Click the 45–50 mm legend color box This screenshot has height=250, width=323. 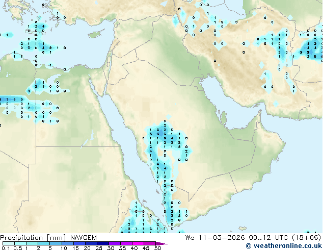click(x=150, y=243)
